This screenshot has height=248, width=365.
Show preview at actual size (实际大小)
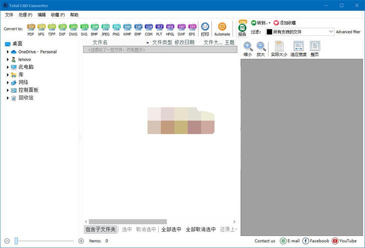click(279, 49)
